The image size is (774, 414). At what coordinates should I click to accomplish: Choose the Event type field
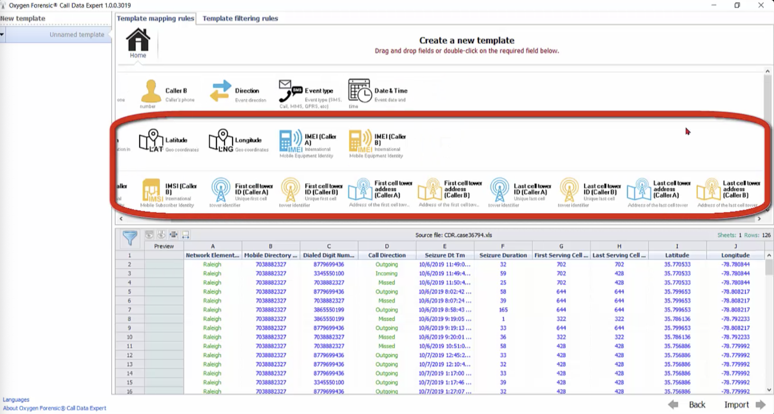point(311,94)
